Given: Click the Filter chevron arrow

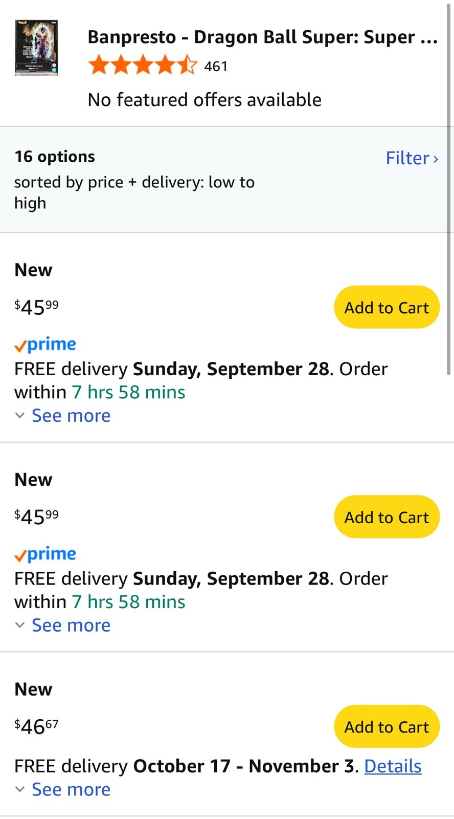Looking at the screenshot, I should (436, 159).
